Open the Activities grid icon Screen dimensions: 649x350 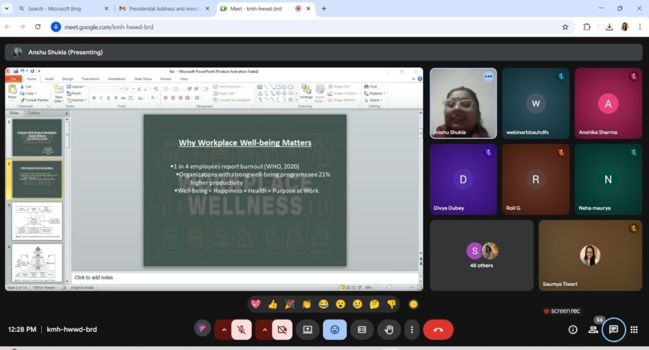coord(634,330)
